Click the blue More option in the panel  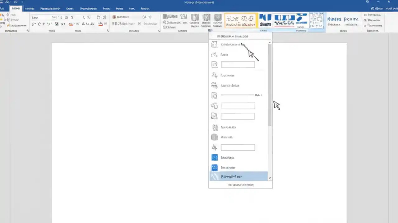click(227, 157)
